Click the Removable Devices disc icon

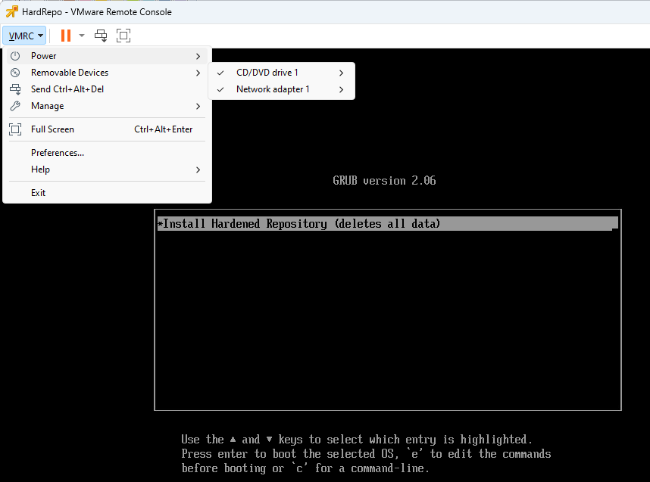pyautogui.click(x=17, y=72)
